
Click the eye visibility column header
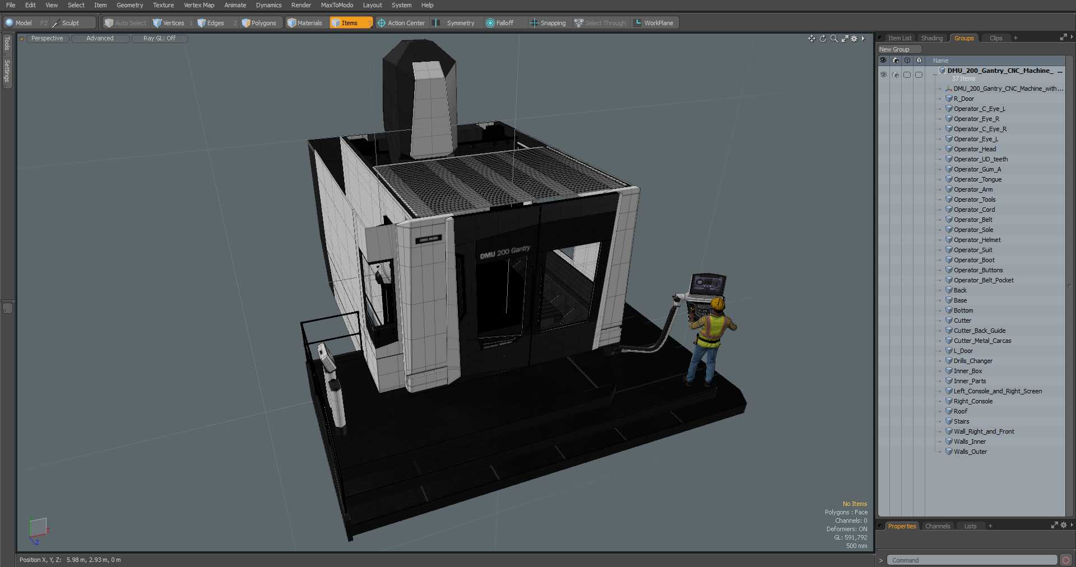[x=883, y=61]
